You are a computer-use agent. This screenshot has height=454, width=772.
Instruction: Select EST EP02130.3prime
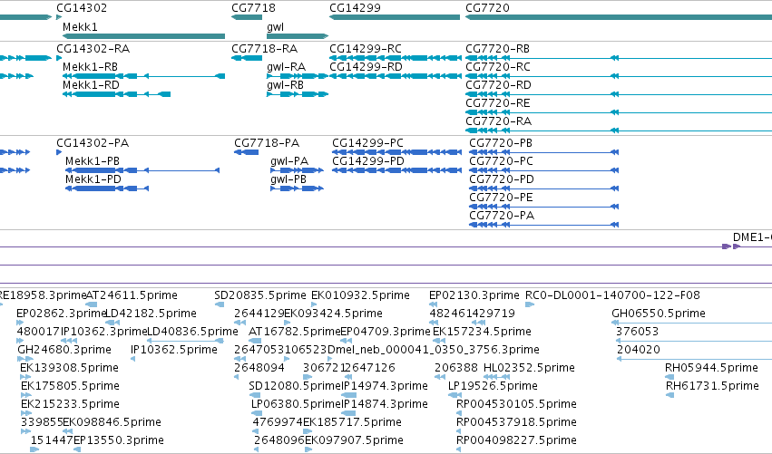point(474,295)
